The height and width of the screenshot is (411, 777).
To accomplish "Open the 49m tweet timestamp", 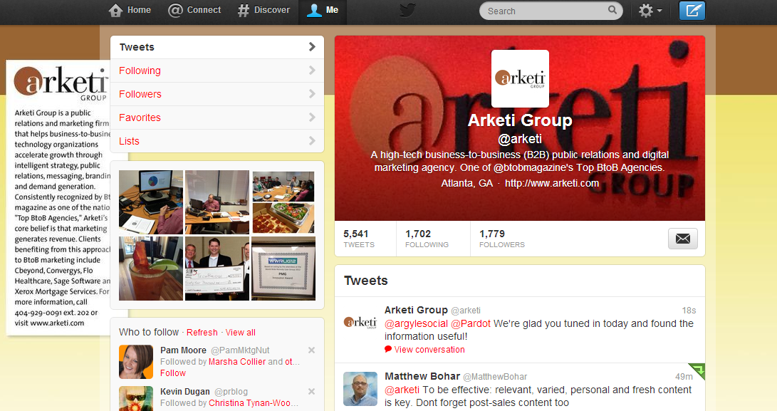I will point(684,377).
